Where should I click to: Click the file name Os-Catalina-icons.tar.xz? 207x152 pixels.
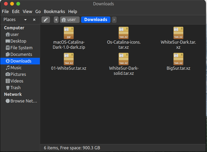click(124, 45)
